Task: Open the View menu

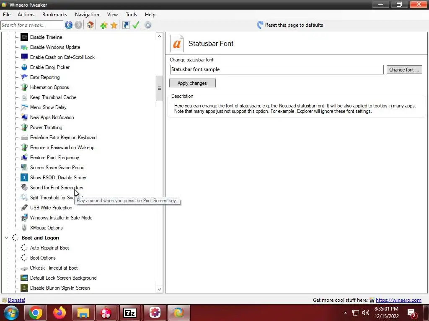Action: pos(112,15)
